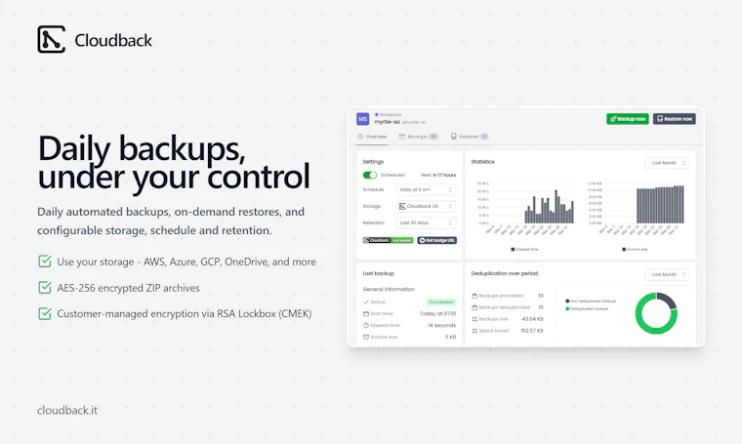The height and width of the screenshot is (444, 742).
Task: Open the Storage dropdown showing Cloudback US
Action: pyautogui.click(x=426, y=206)
